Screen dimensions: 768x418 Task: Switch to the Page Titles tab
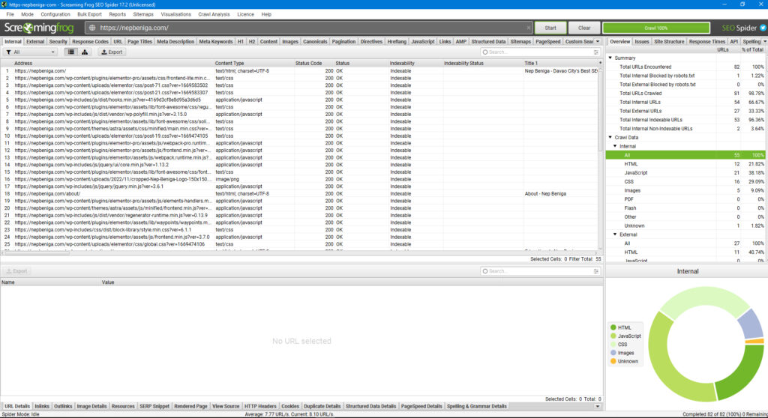pyautogui.click(x=139, y=42)
